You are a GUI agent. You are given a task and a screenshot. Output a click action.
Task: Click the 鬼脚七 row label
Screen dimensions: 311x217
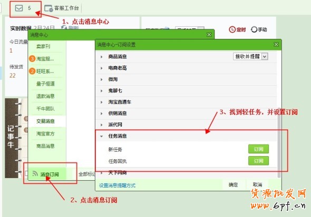[115, 91]
